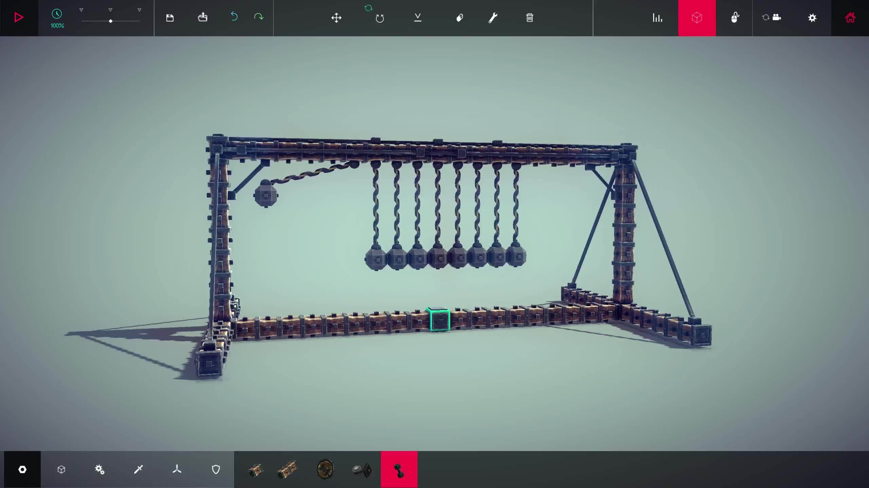Select the Eraser tool

click(460, 18)
